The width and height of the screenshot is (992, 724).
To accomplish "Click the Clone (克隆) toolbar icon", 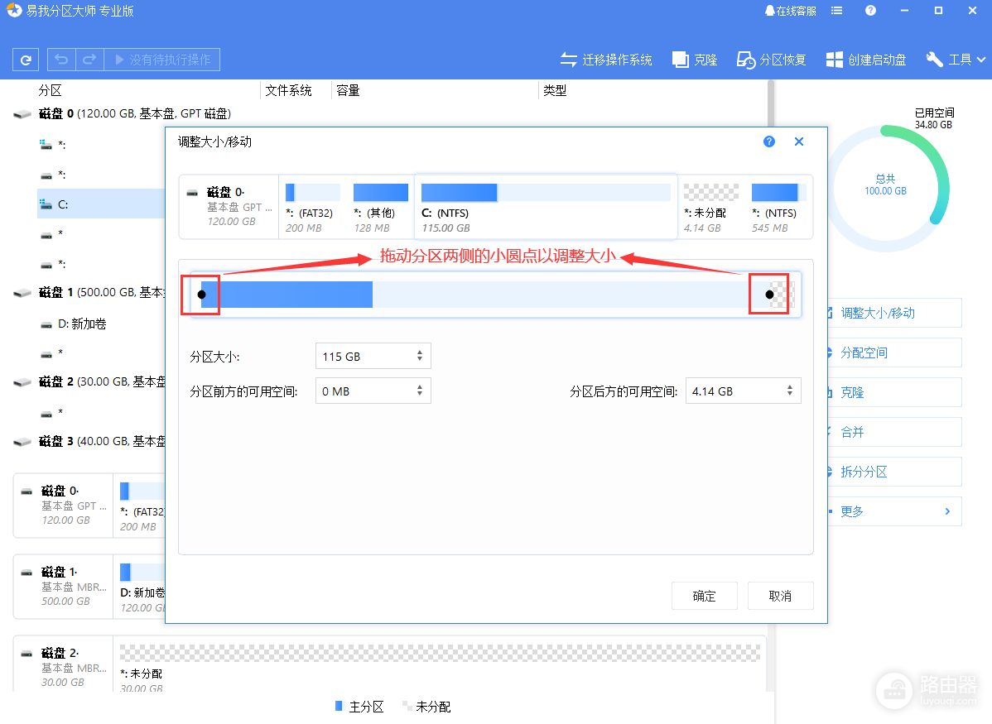I will click(695, 60).
